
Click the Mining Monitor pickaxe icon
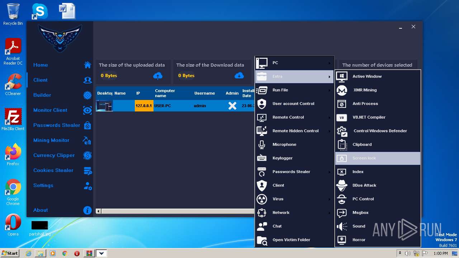click(x=87, y=140)
